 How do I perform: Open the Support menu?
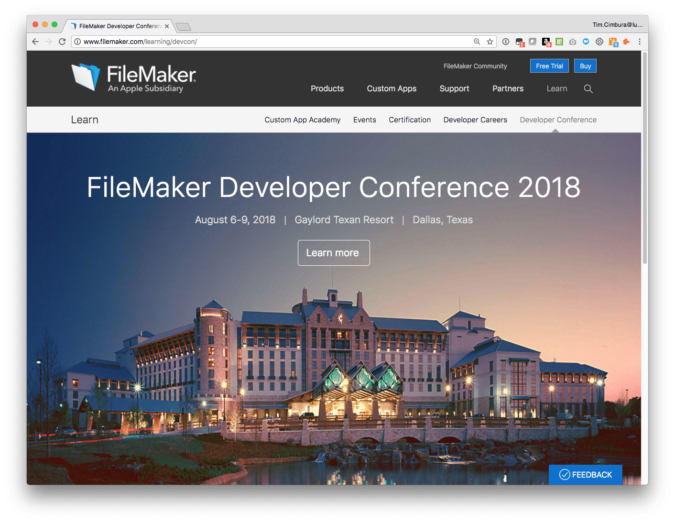tap(455, 89)
